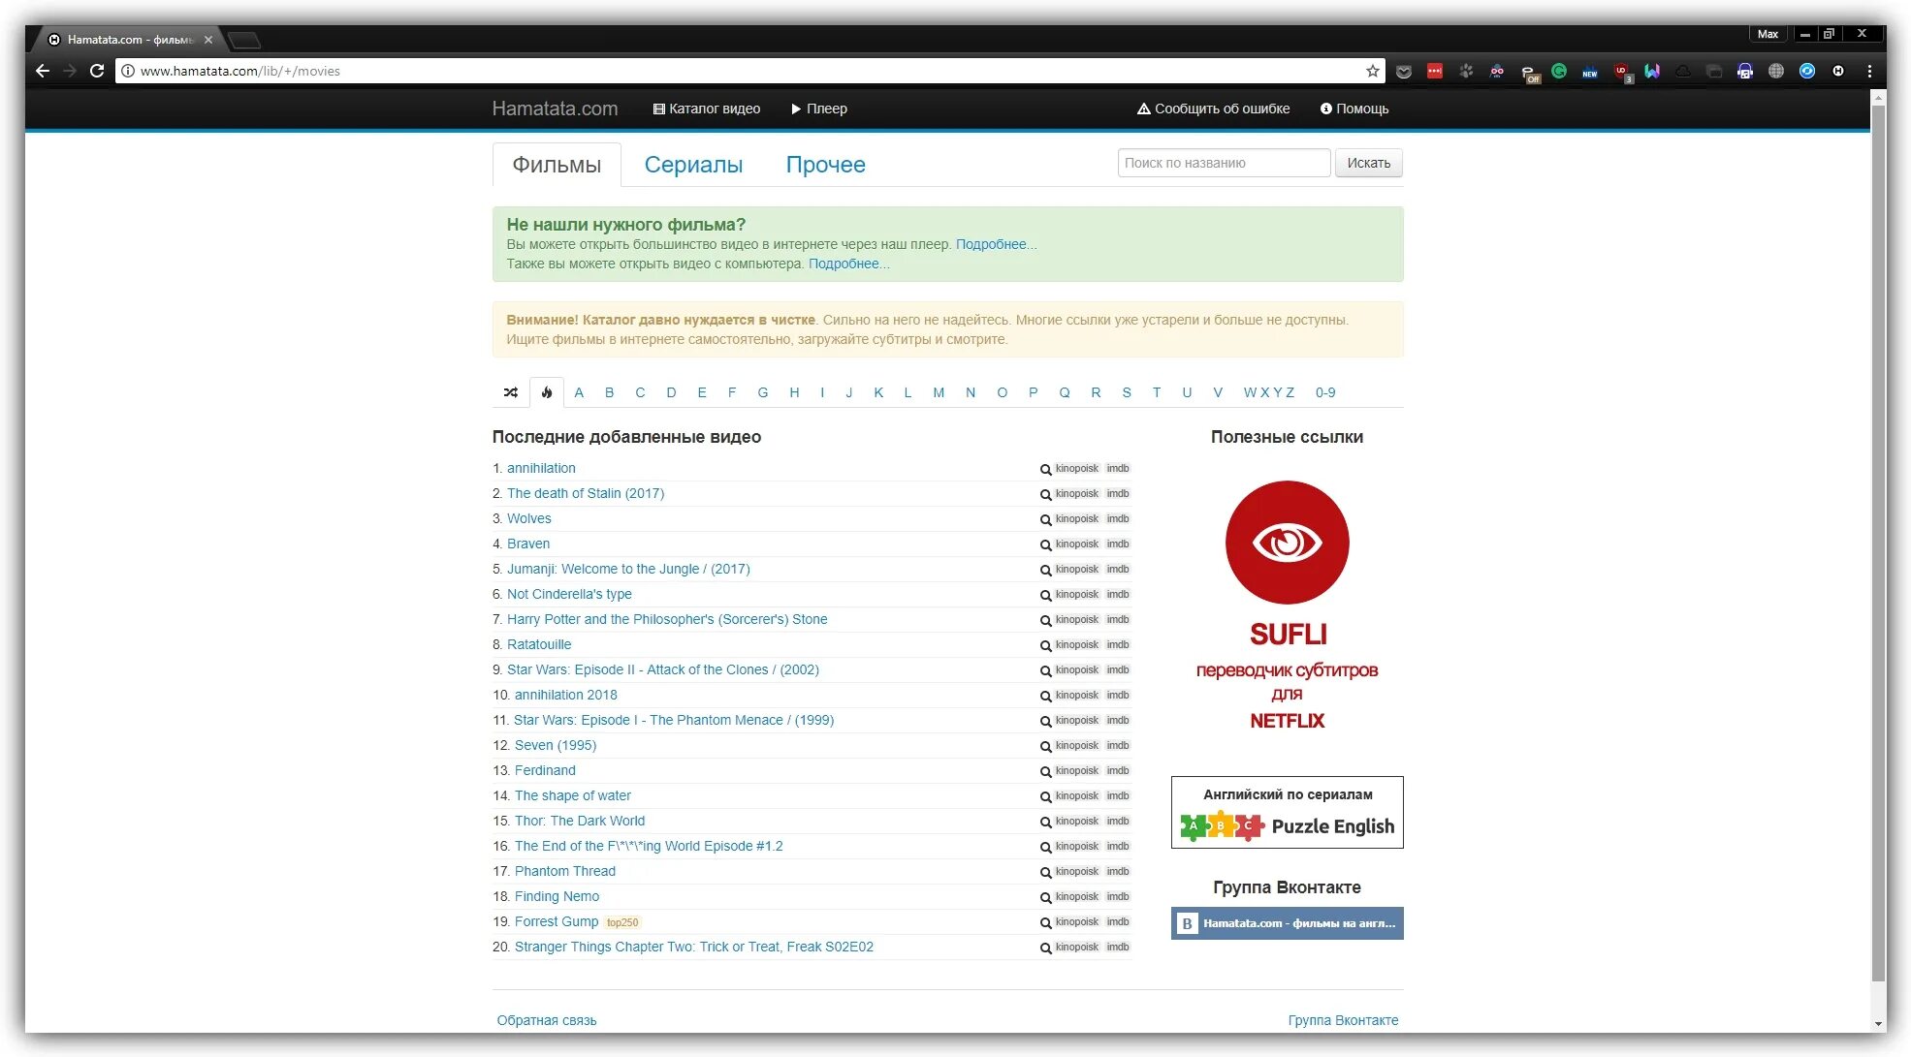Open Jumanji: Welcome to the Jungle
This screenshot has width=1911, height=1057.
coord(628,569)
